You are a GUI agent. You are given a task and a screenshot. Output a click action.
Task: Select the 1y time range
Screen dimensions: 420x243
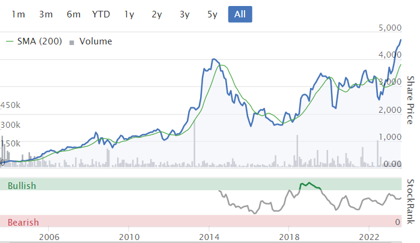point(129,14)
